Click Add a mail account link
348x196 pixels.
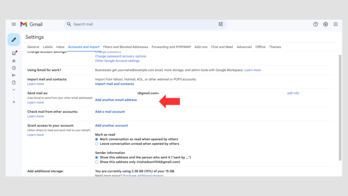pyautogui.click(x=110, y=112)
